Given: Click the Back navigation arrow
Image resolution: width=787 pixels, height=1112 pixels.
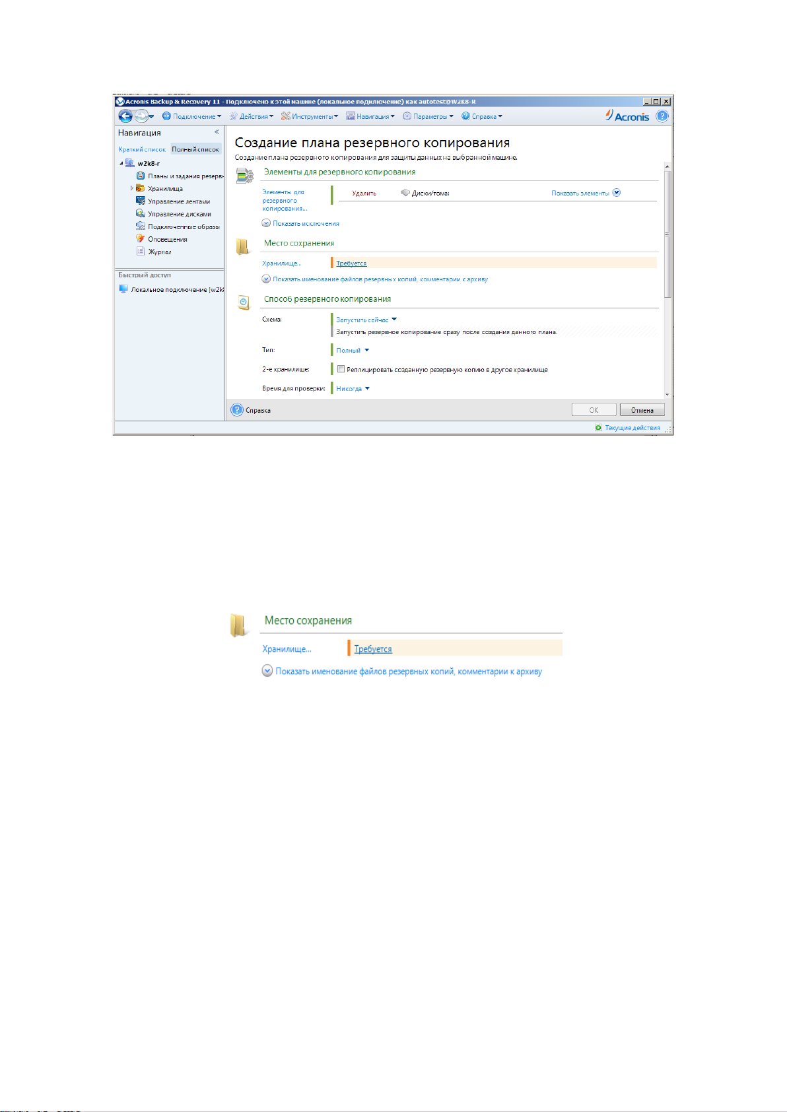Looking at the screenshot, I should pyautogui.click(x=125, y=116).
